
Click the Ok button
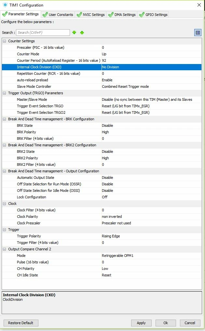pos(166,323)
